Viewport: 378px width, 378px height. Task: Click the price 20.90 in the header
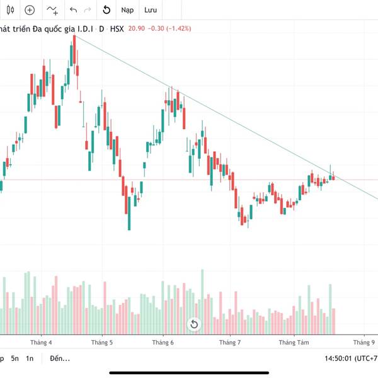click(137, 29)
